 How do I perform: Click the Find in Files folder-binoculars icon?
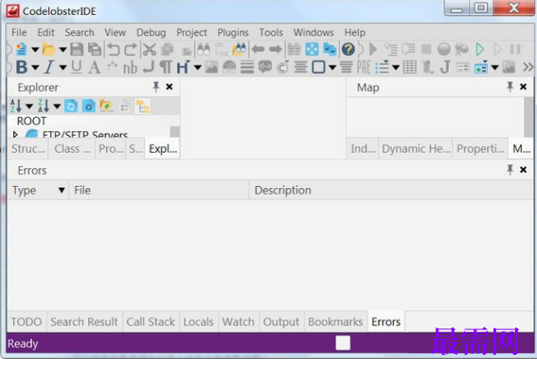(x=239, y=49)
